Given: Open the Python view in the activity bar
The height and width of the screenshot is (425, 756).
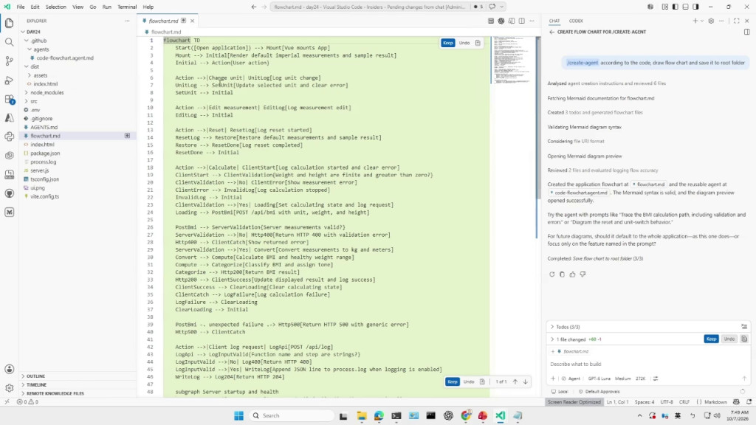Looking at the screenshot, I should [x=9, y=137].
